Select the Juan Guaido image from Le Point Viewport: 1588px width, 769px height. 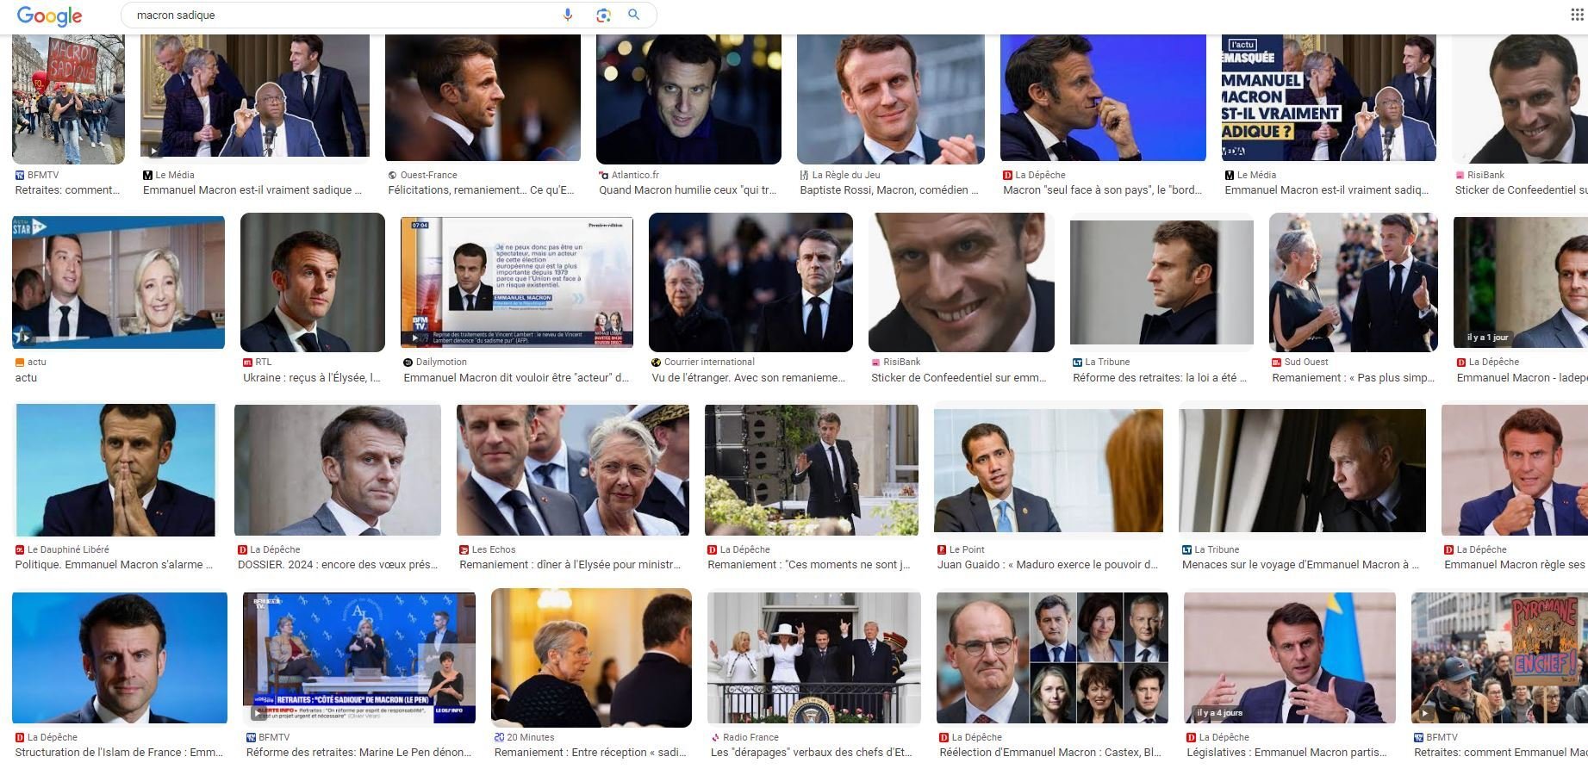point(1048,470)
